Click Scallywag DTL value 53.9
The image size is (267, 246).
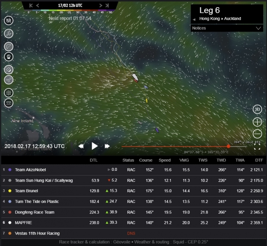[x=95, y=181]
